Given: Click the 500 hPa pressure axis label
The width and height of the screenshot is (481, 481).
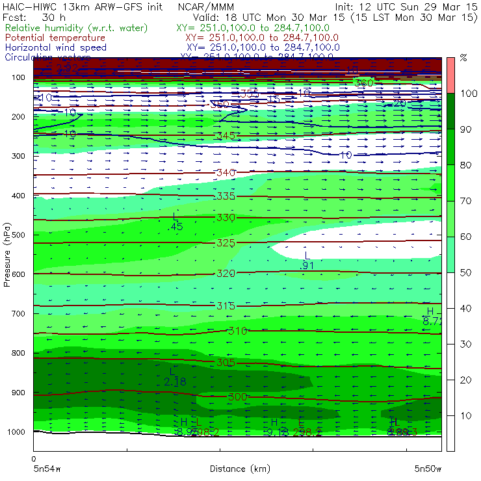Looking at the screenshot, I should point(18,235).
